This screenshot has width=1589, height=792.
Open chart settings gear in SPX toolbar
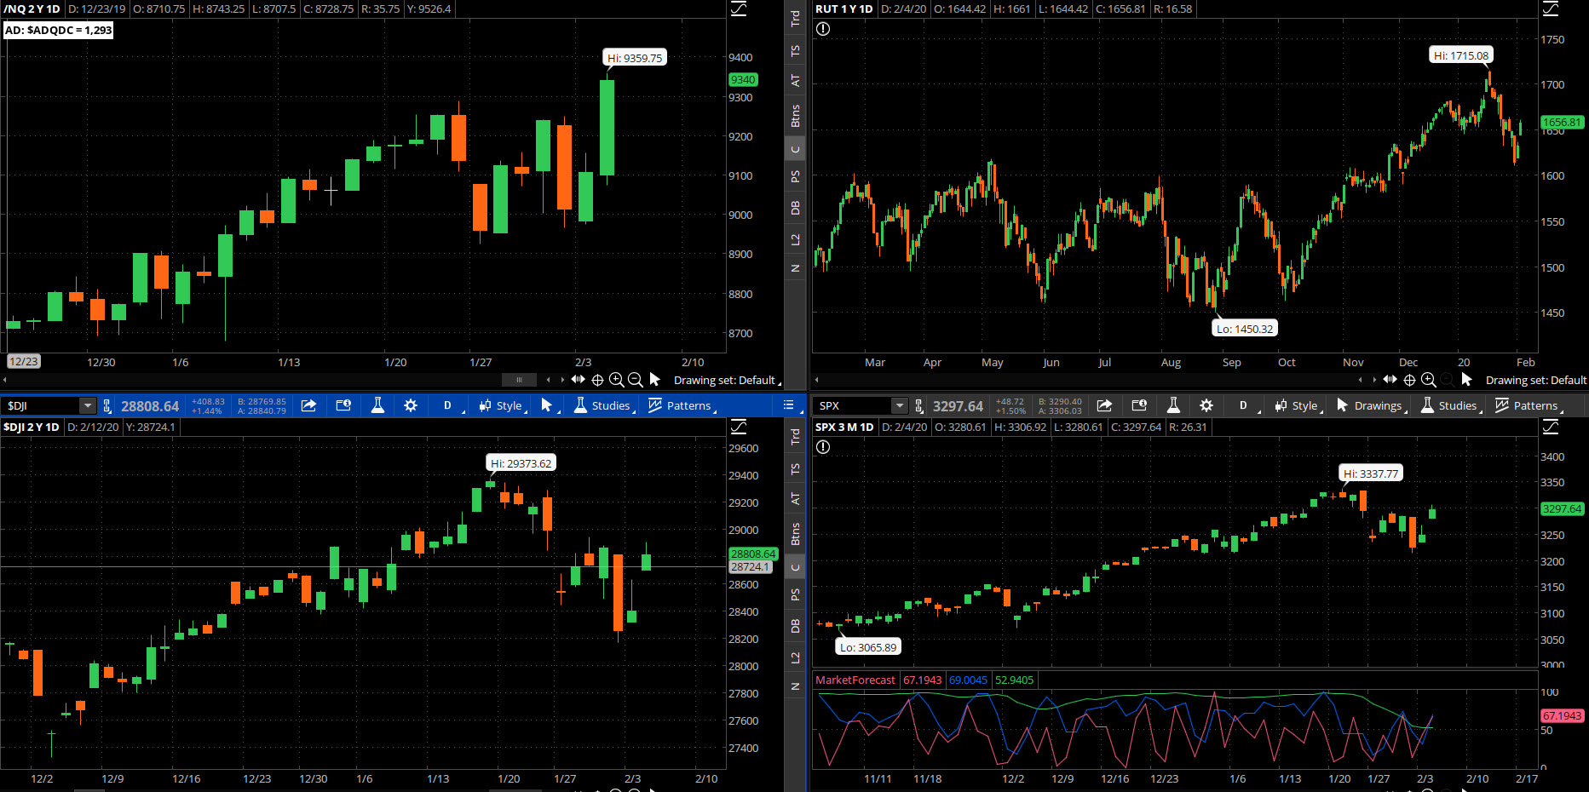[1206, 405]
